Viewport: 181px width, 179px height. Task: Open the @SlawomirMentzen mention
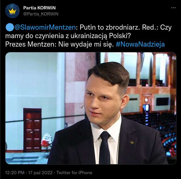[45, 28]
